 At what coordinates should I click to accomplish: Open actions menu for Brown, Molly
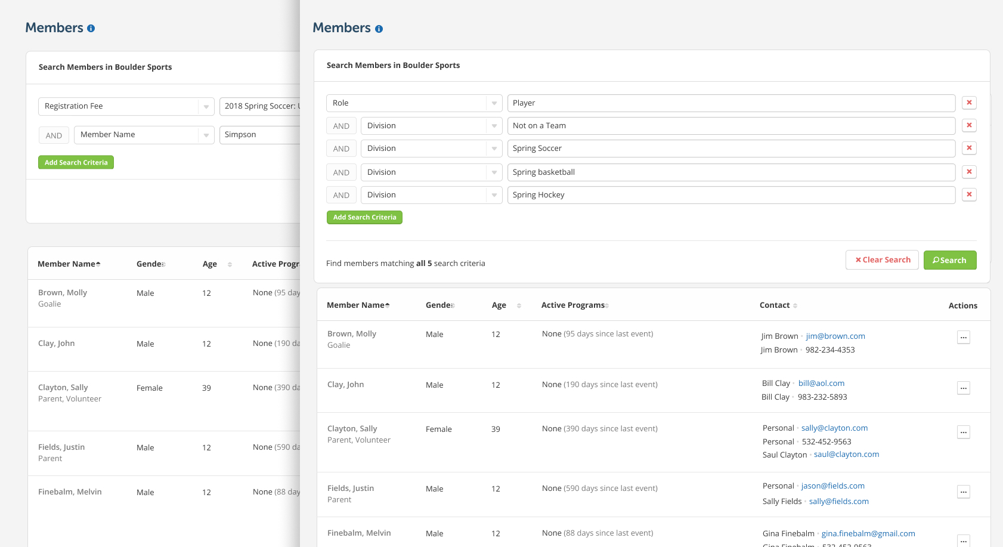(x=963, y=338)
